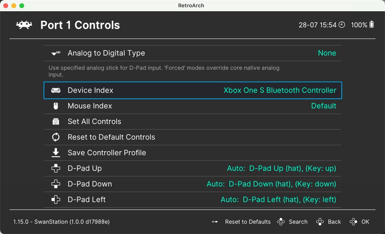Click the circular reset icon for Reset to Default Controls
The height and width of the screenshot is (234, 385).
point(55,137)
